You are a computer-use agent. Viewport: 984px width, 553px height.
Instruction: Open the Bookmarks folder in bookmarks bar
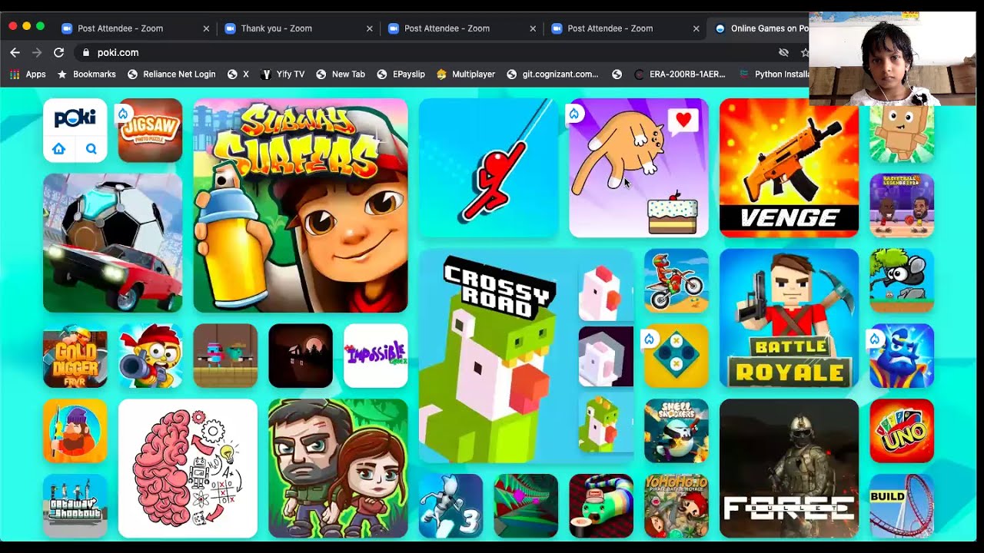coord(87,75)
